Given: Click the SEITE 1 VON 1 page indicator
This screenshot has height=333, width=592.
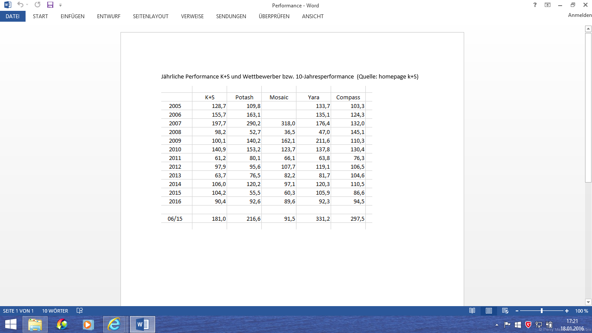Looking at the screenshot, I should (18, 311).
